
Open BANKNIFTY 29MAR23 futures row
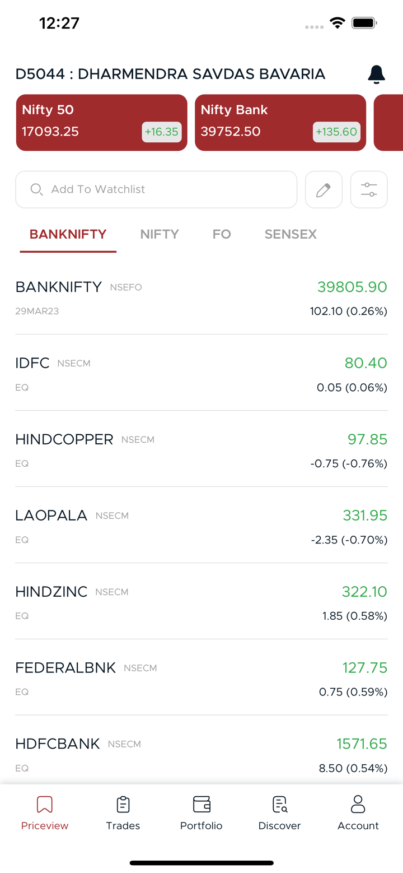[201, 297]
